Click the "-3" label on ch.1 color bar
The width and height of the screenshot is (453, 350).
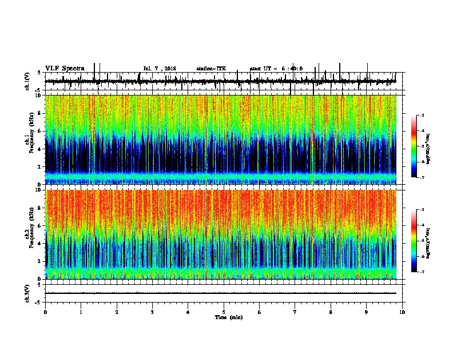(422, 115)
